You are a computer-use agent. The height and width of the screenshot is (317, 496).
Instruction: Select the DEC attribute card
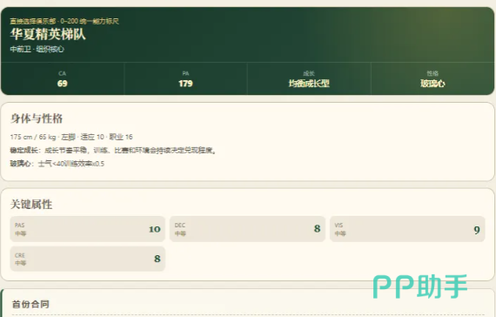tap(247, 229)
